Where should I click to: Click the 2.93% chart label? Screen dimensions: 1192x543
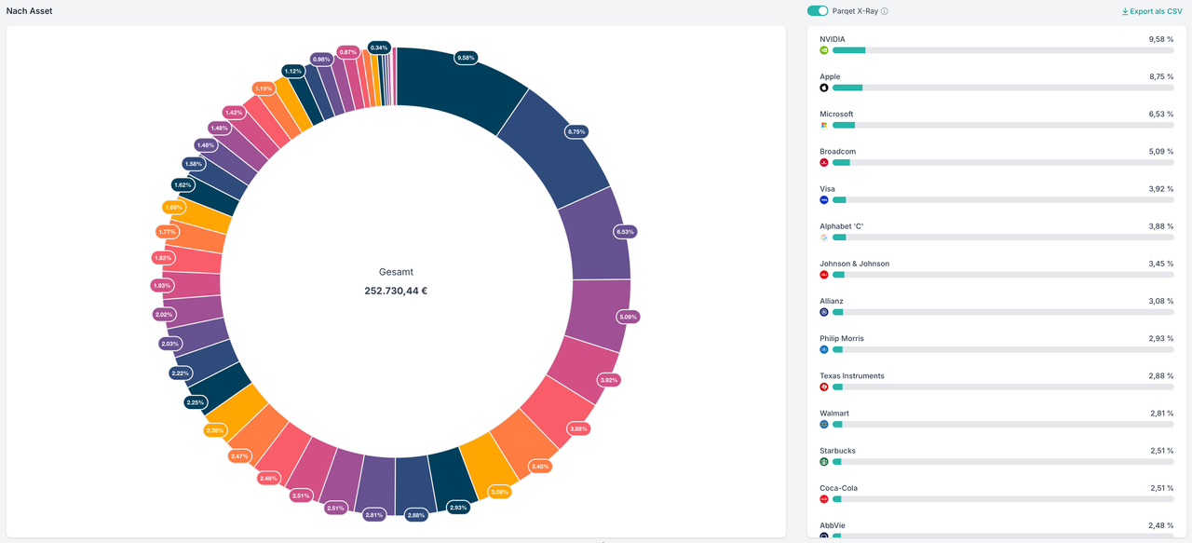click(x=458, y=507)
